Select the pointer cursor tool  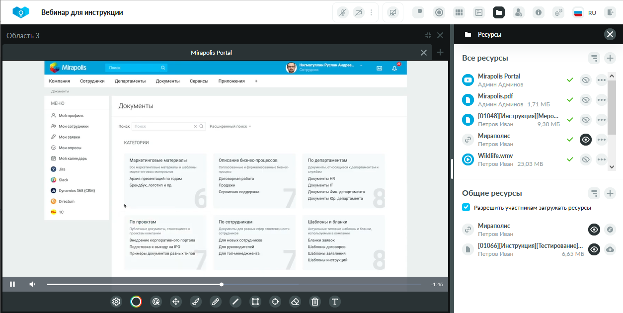tap(156, 302)
